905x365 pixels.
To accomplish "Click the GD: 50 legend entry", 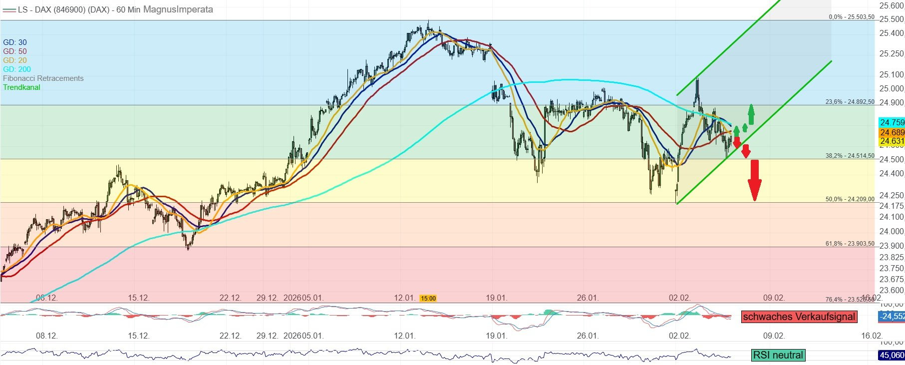I will (15, 51).
